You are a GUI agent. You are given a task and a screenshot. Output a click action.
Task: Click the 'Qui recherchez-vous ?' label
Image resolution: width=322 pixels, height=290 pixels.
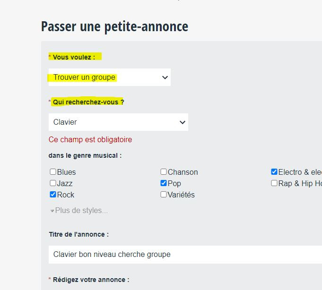pos(88,102)
